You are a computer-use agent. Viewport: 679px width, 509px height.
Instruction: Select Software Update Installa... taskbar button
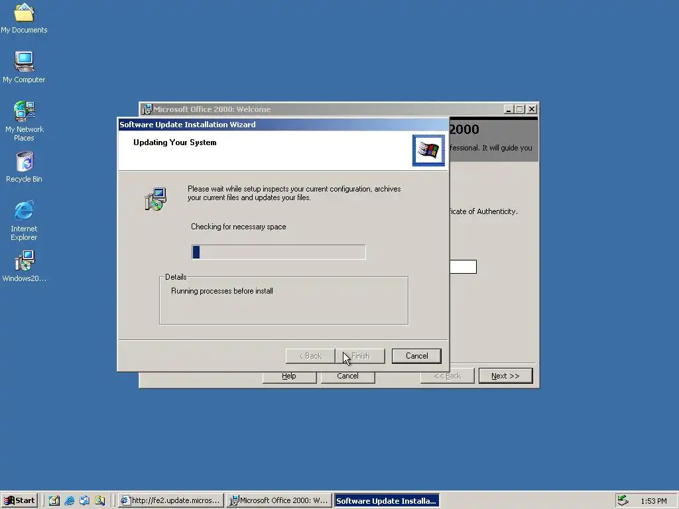tap(387, 500)
